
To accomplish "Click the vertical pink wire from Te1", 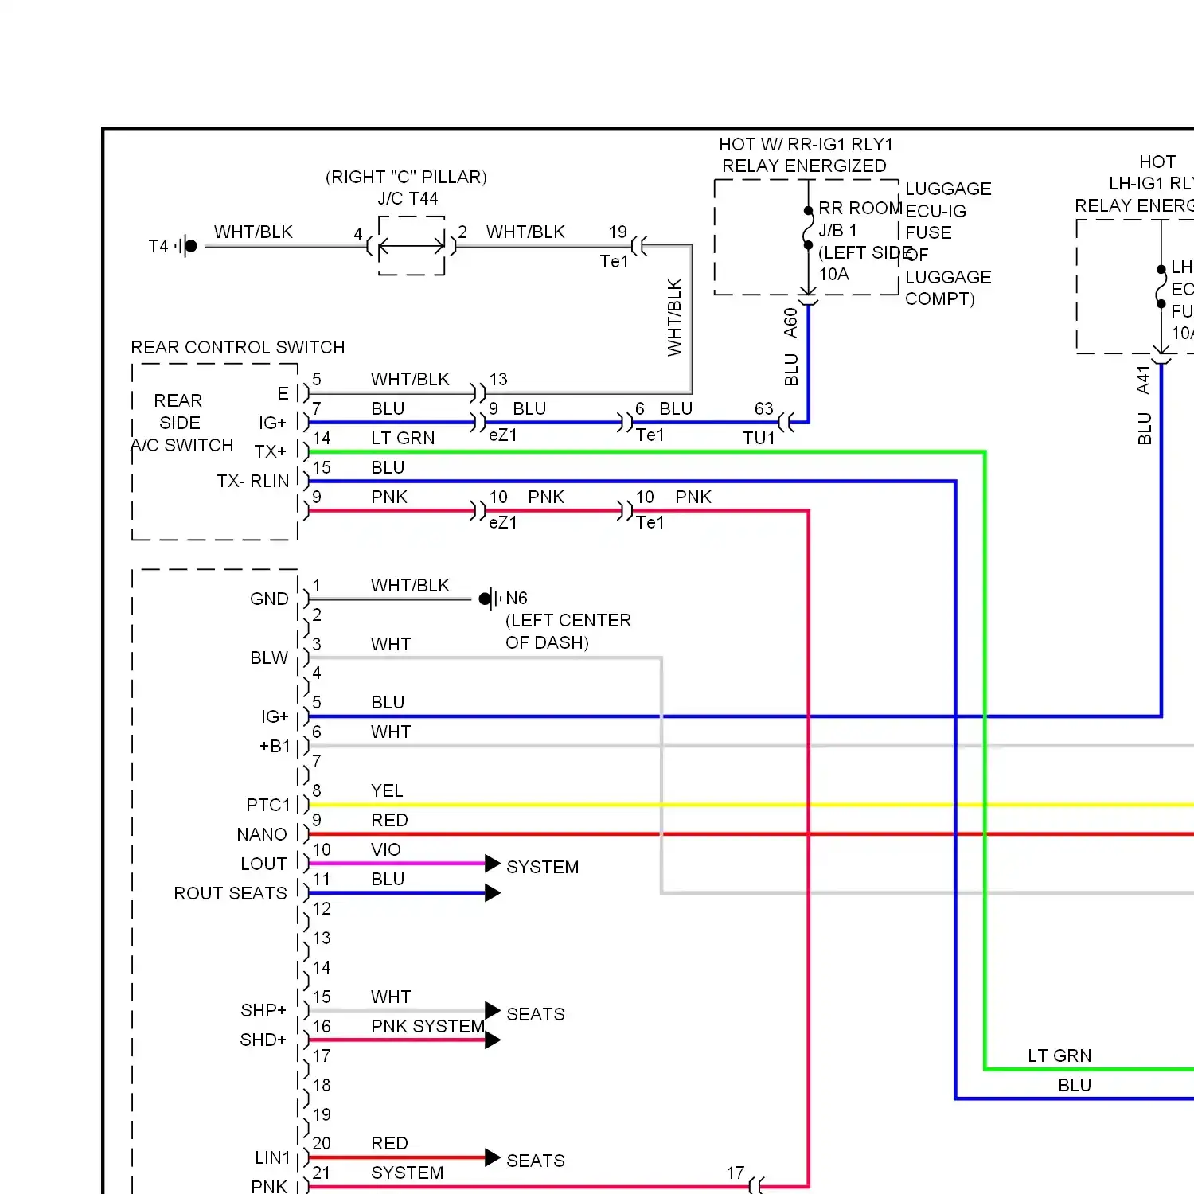I will tap(809, 848).
